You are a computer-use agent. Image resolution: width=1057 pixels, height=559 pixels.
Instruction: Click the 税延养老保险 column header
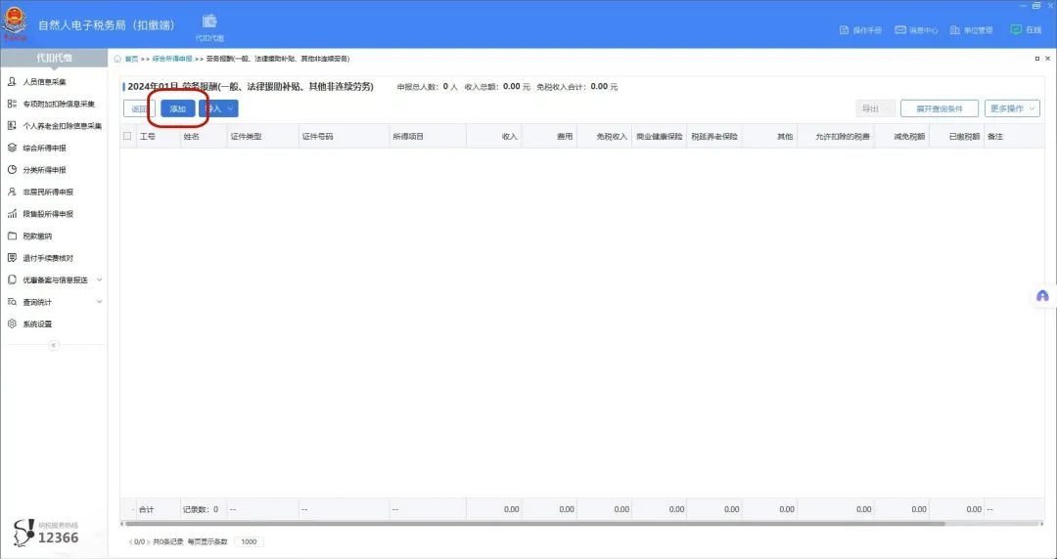pyautogui.click(x=714, y=136)
